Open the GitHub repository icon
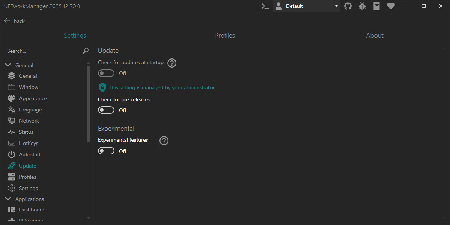Screen dimensions: 450x225 click(x=348, y=6)
